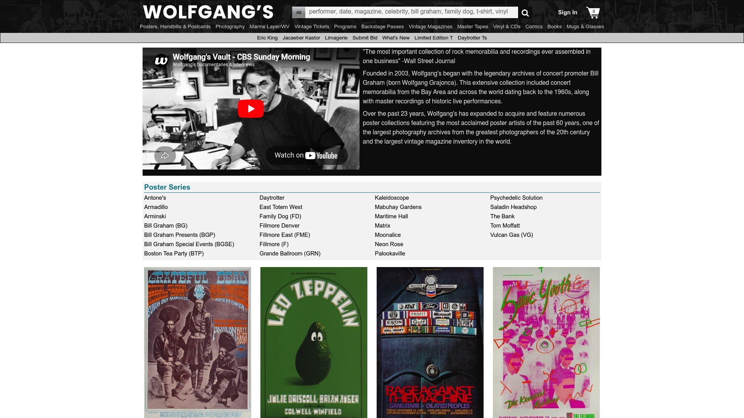Image resolution: width=744 pixels, height=418 pixels.
Task: Click the Sign In link
Action: [x=567, y=12]
